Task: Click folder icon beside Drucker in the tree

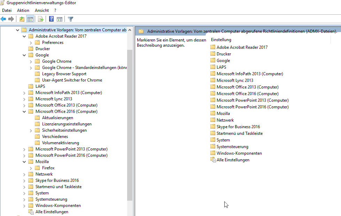Action: pos(31,48)
